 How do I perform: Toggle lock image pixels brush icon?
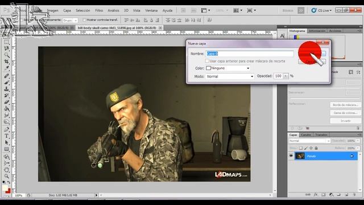306,148
